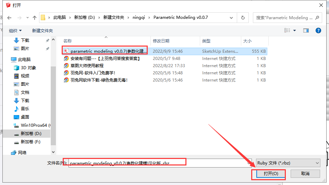Refresh the current folder view
This screenshot has height=185, width=329.
click(243, 17)
